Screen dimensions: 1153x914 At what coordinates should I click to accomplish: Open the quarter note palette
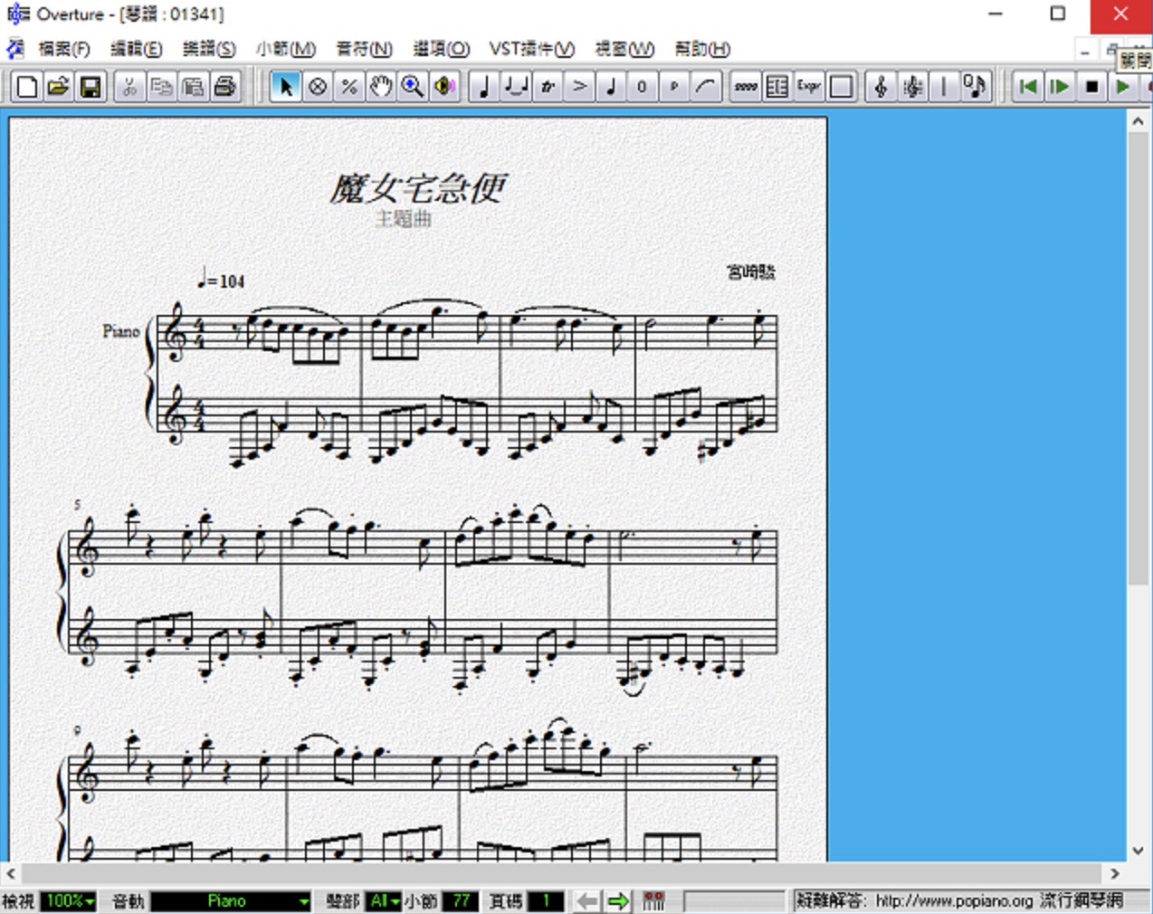[x=484, y=87]
